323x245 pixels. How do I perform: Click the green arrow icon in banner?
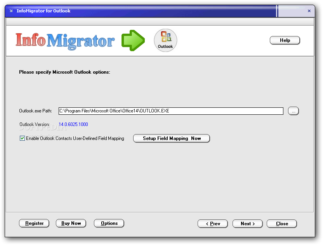click(x=133, y=41)
